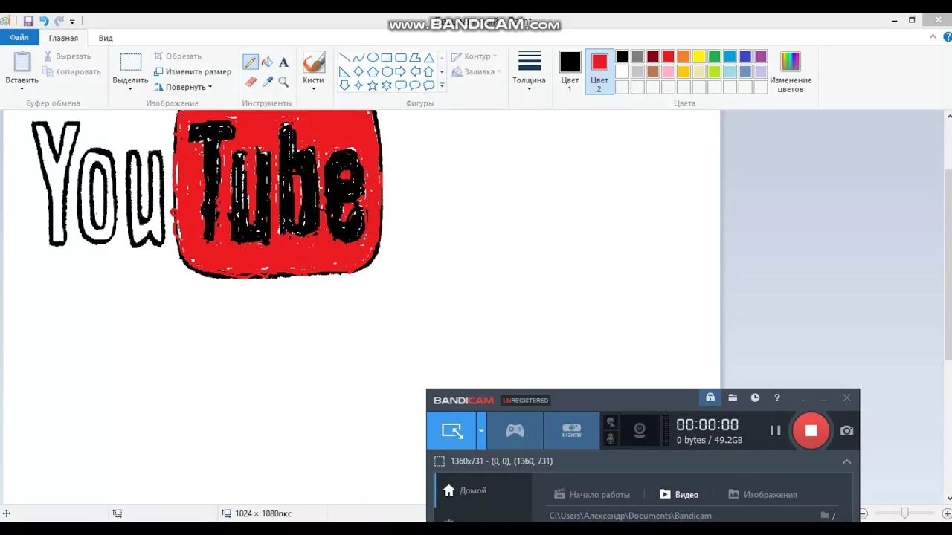Select the straight line shape
This screenshot has width=952, height=535.
point(344,57)
